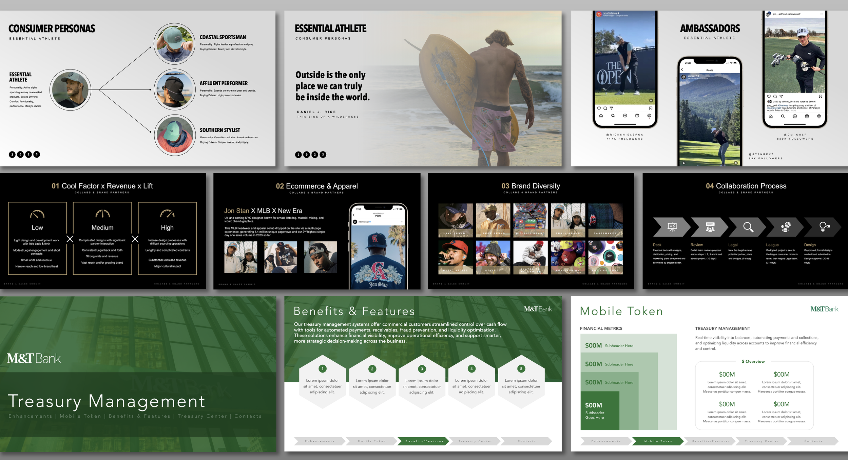Open the Music Artist thumbnail
This screenshot has height=460, width=848.
pyautogui.click(x=456, y=257)
